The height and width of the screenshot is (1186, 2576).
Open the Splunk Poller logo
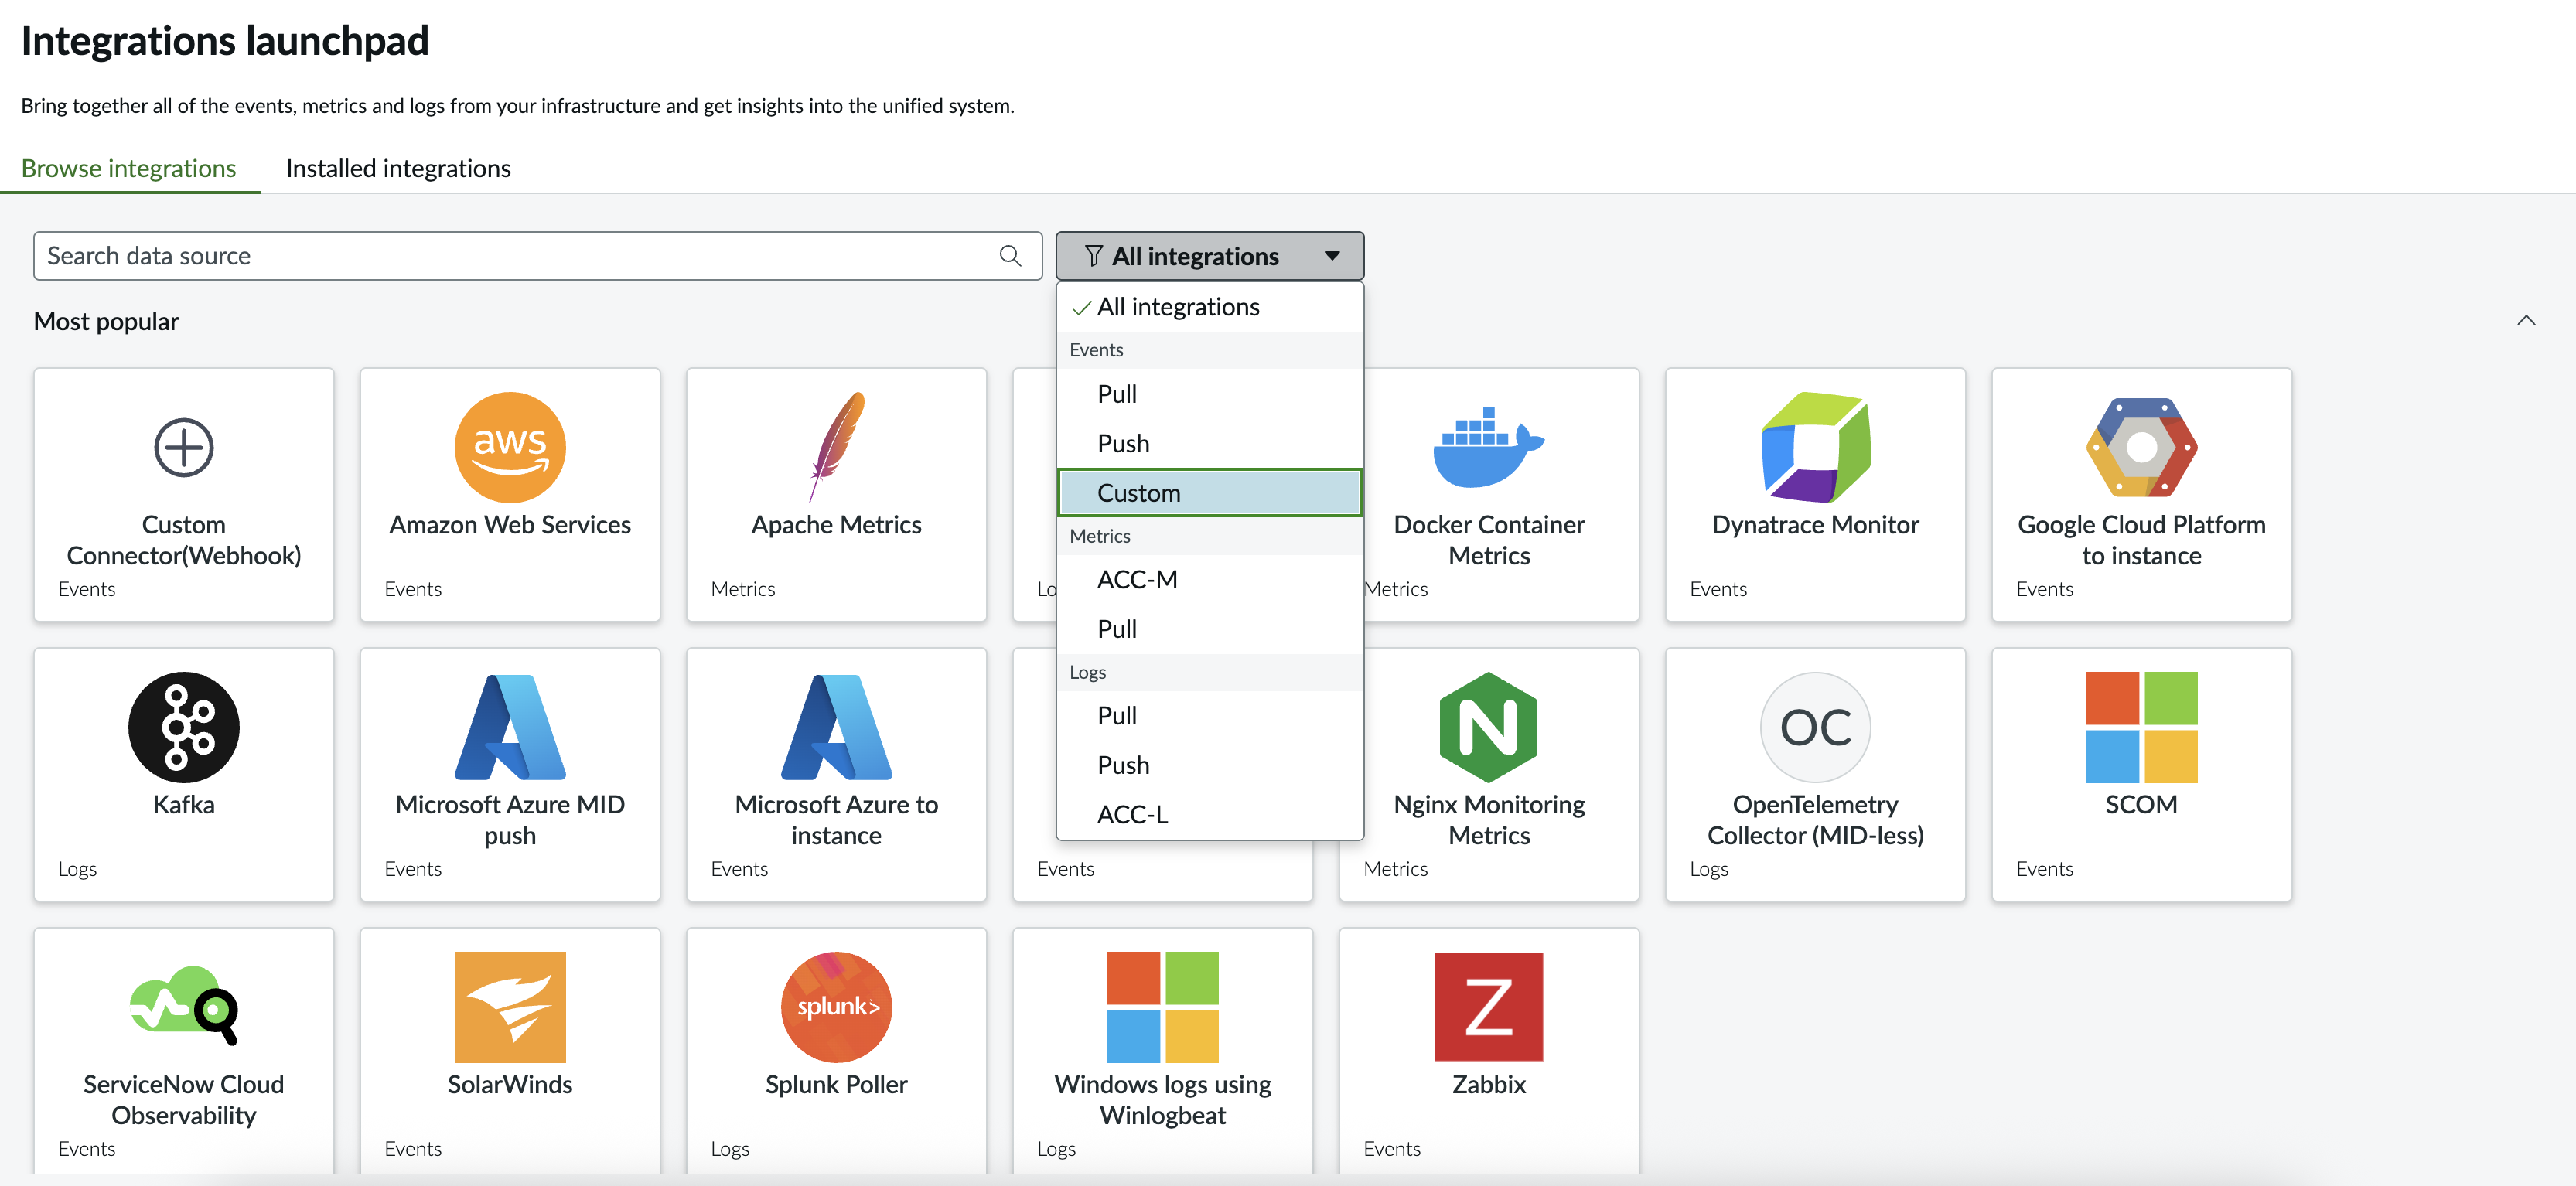[x=836, y=1007]
